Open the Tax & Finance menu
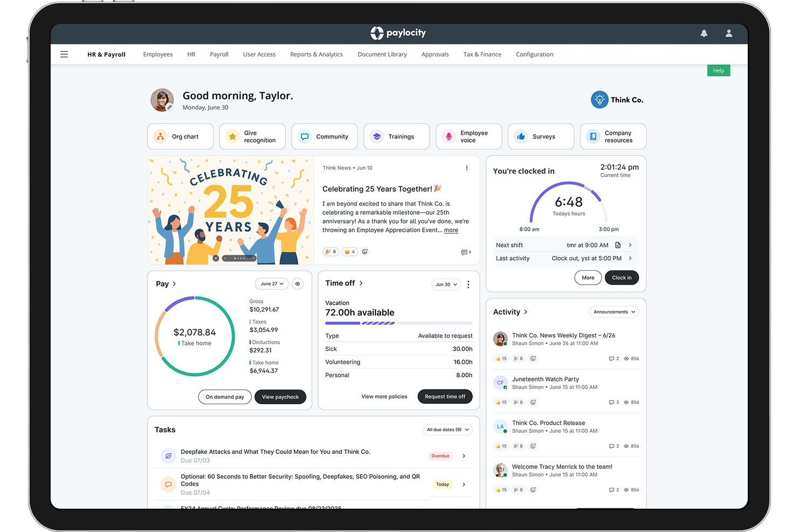This screenshot has height=532, width=798. tap(482, 54)
